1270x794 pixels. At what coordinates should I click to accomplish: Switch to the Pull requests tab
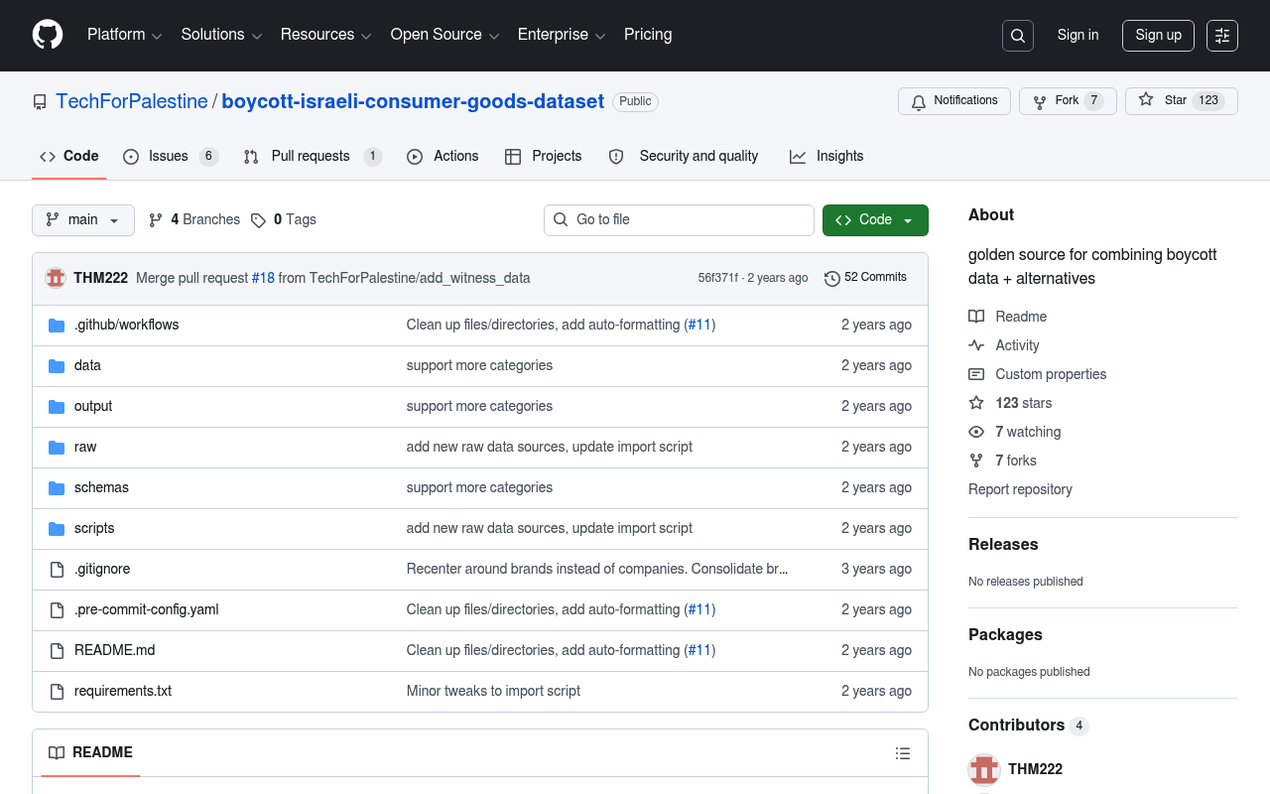(313, 157)
